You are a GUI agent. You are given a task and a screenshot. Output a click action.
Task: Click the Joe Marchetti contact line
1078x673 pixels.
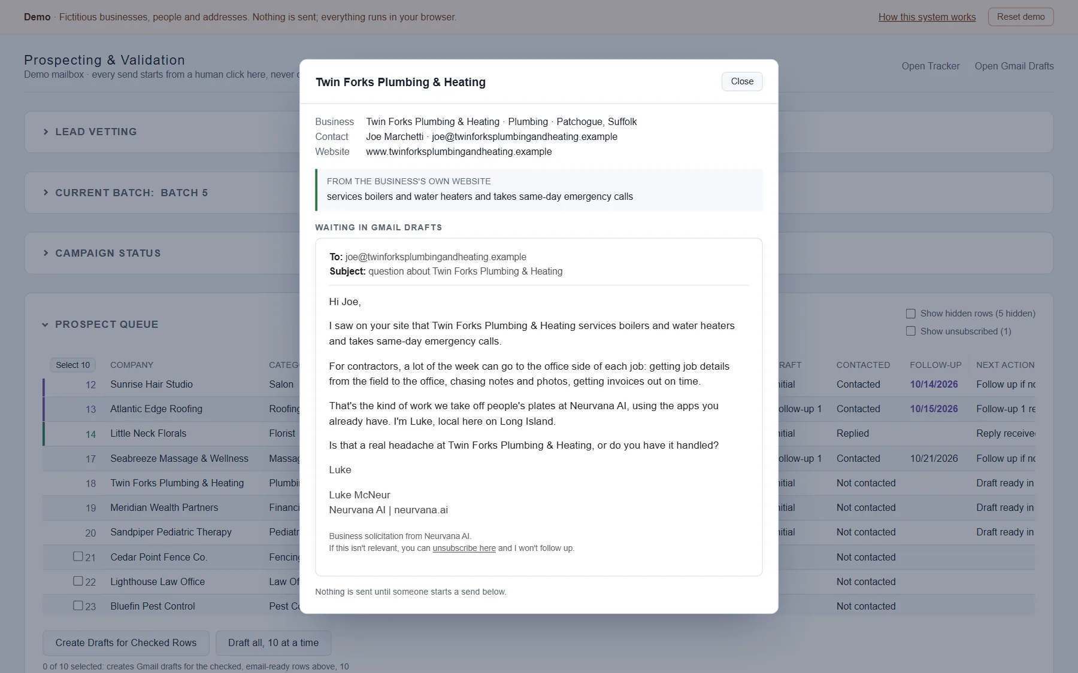(x=492, y=136)
